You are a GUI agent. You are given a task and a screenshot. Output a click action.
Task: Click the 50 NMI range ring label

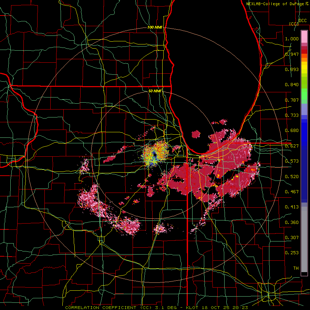tap(155, 91)
